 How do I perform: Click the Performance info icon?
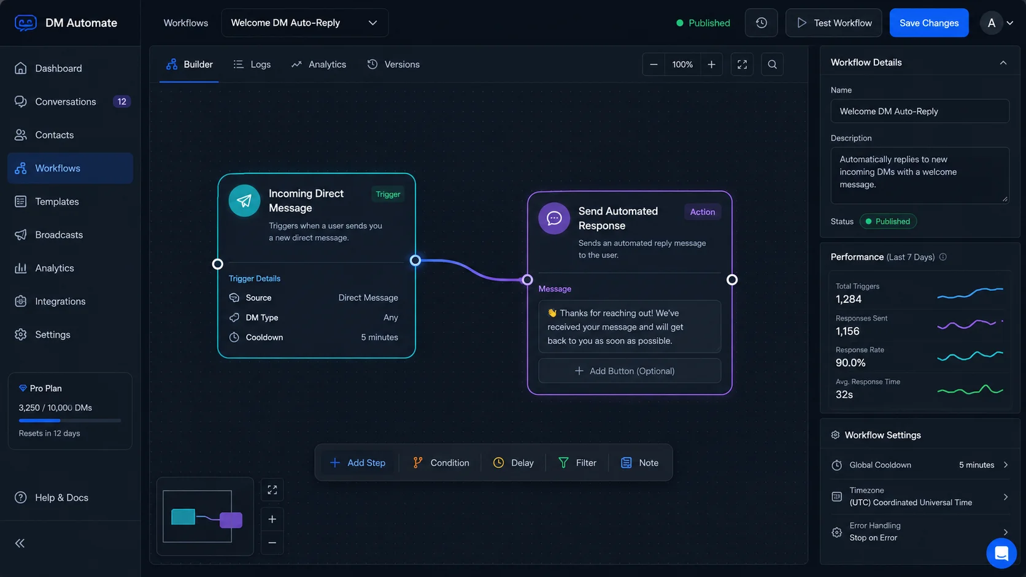tap(943, 257)
